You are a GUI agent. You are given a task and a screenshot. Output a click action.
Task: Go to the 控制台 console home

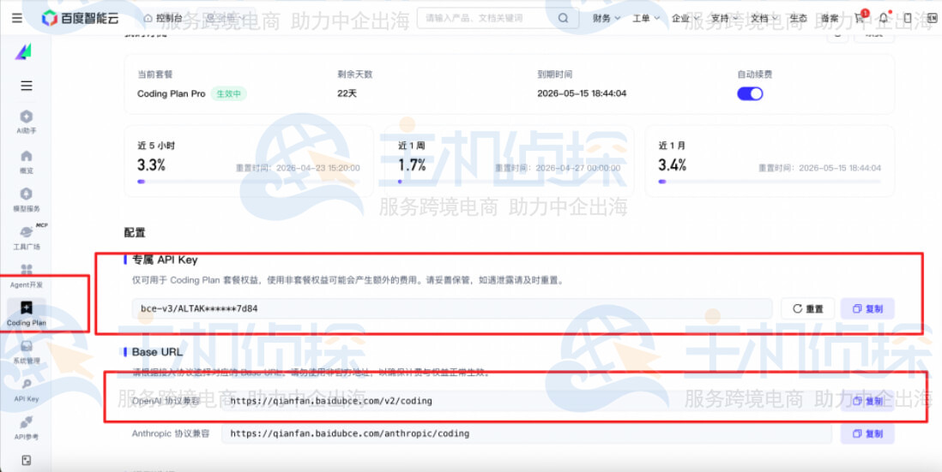click(x=163, y=18)
